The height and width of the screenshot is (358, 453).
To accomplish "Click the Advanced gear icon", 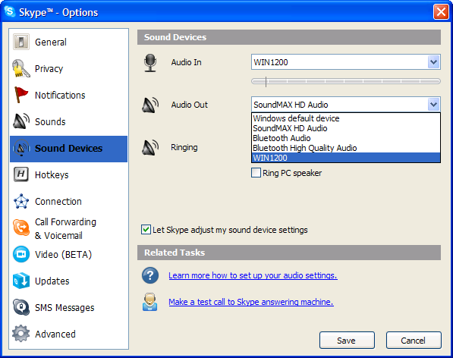I will [x=21, y=334].
